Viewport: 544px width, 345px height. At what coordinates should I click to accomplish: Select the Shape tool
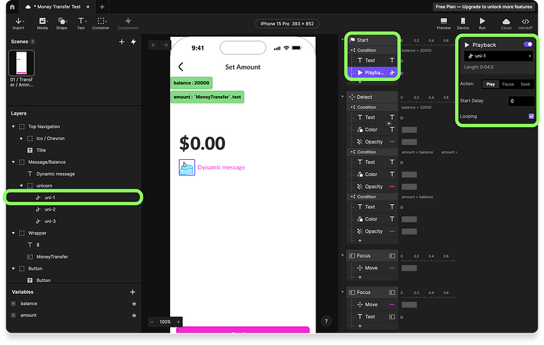[62, 23]
